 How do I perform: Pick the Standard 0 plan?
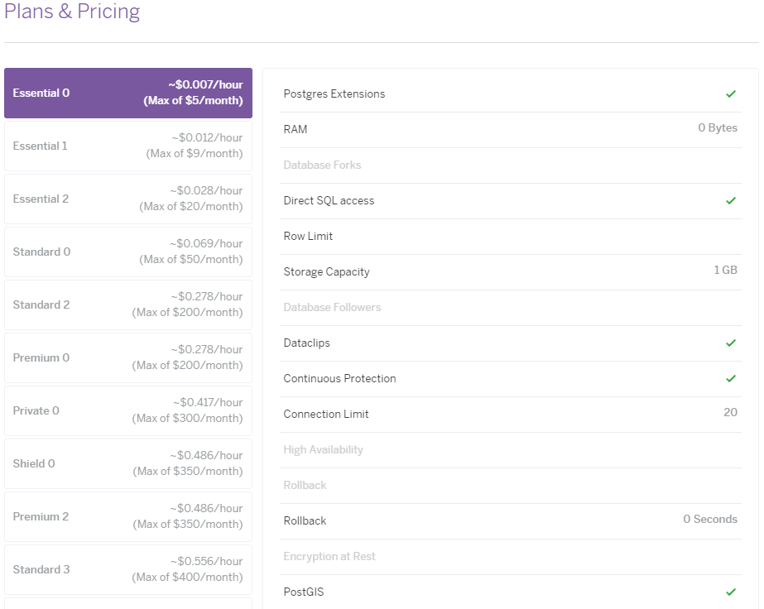point(128,252)
